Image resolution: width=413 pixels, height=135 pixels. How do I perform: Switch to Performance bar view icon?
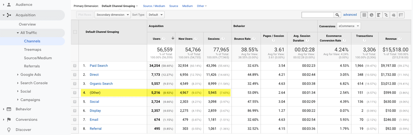[379, 15]
